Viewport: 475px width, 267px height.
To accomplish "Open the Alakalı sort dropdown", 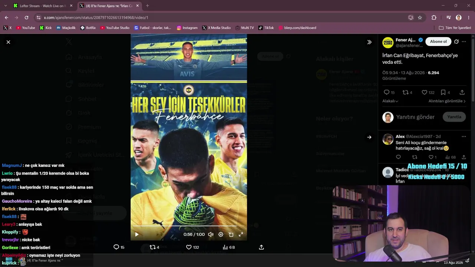I will pyautogui.click(x=390, y=101).
